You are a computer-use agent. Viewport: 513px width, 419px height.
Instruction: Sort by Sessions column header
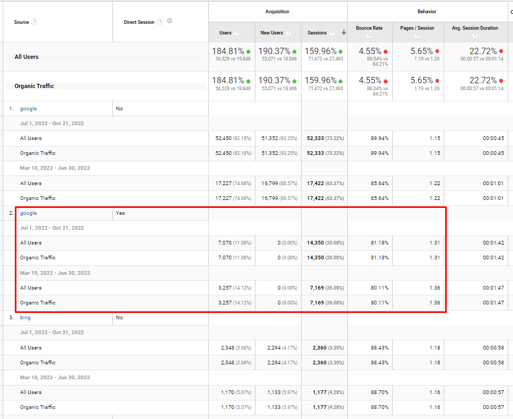tap(317, 33)
